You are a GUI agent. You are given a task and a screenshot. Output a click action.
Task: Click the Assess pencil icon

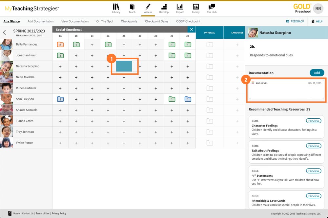tap(148, 9)
